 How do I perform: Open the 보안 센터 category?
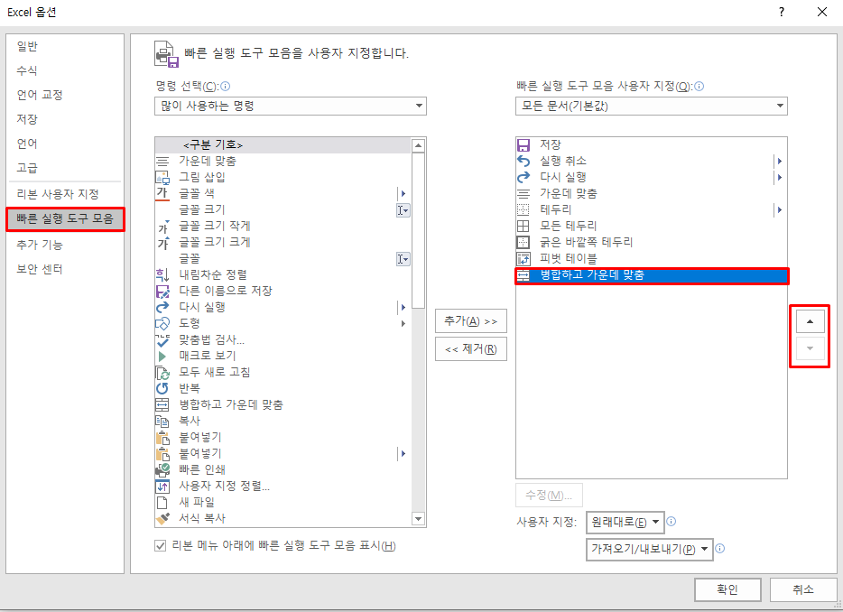[x=39, y=269]
